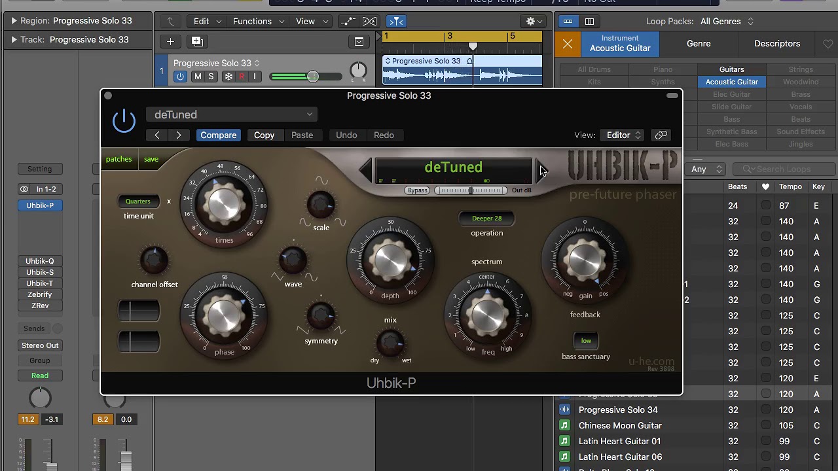The image size is (838, 471).
Task: Open the gear settings menu in tracks area
Action: (x=534, y=21)
